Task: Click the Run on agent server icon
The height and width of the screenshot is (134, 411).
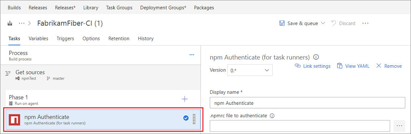Action: coord(11,103)
